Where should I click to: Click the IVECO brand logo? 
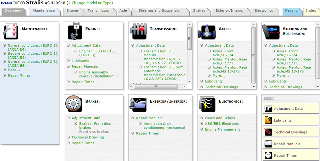(x=6, y=3)
